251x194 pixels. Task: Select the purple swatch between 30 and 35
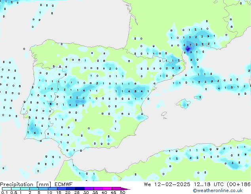[x=89, y=189]
